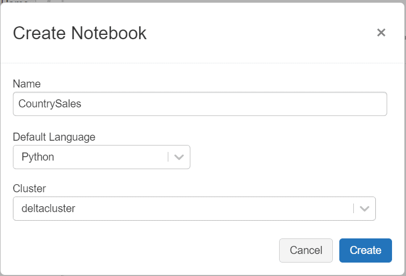Expand the Default Language chevron arrow

tap(180, 157)
